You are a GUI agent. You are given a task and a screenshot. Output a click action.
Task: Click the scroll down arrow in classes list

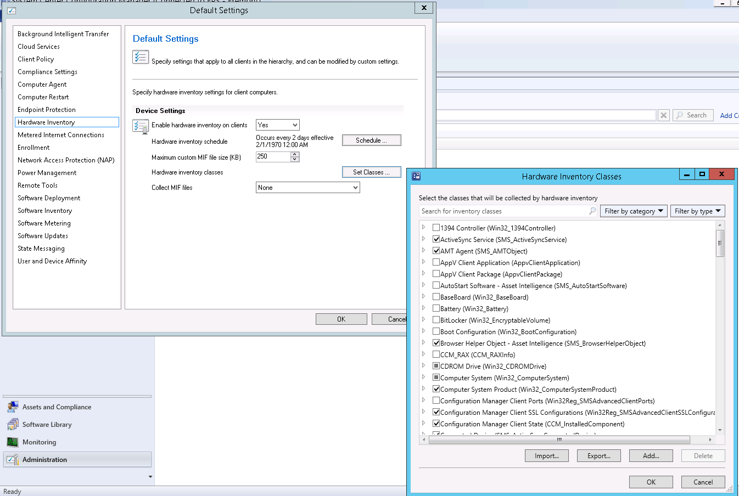[x=720, y=431]
